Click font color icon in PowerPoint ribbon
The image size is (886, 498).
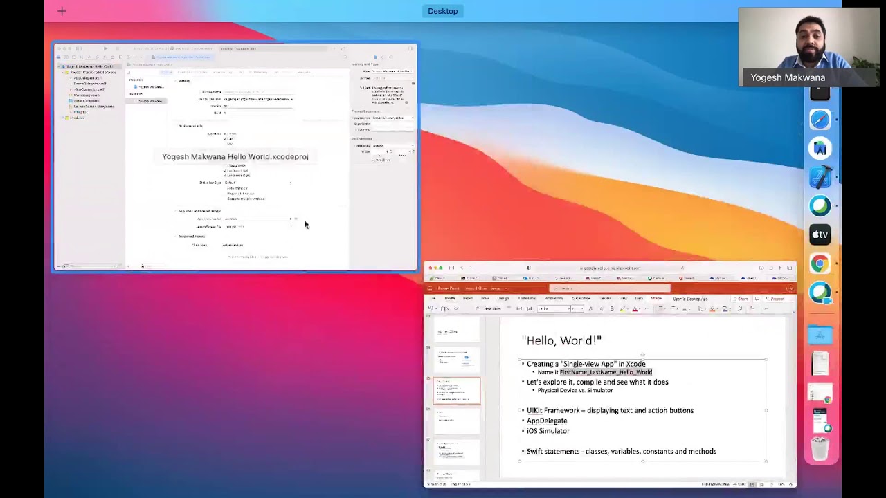635,308
